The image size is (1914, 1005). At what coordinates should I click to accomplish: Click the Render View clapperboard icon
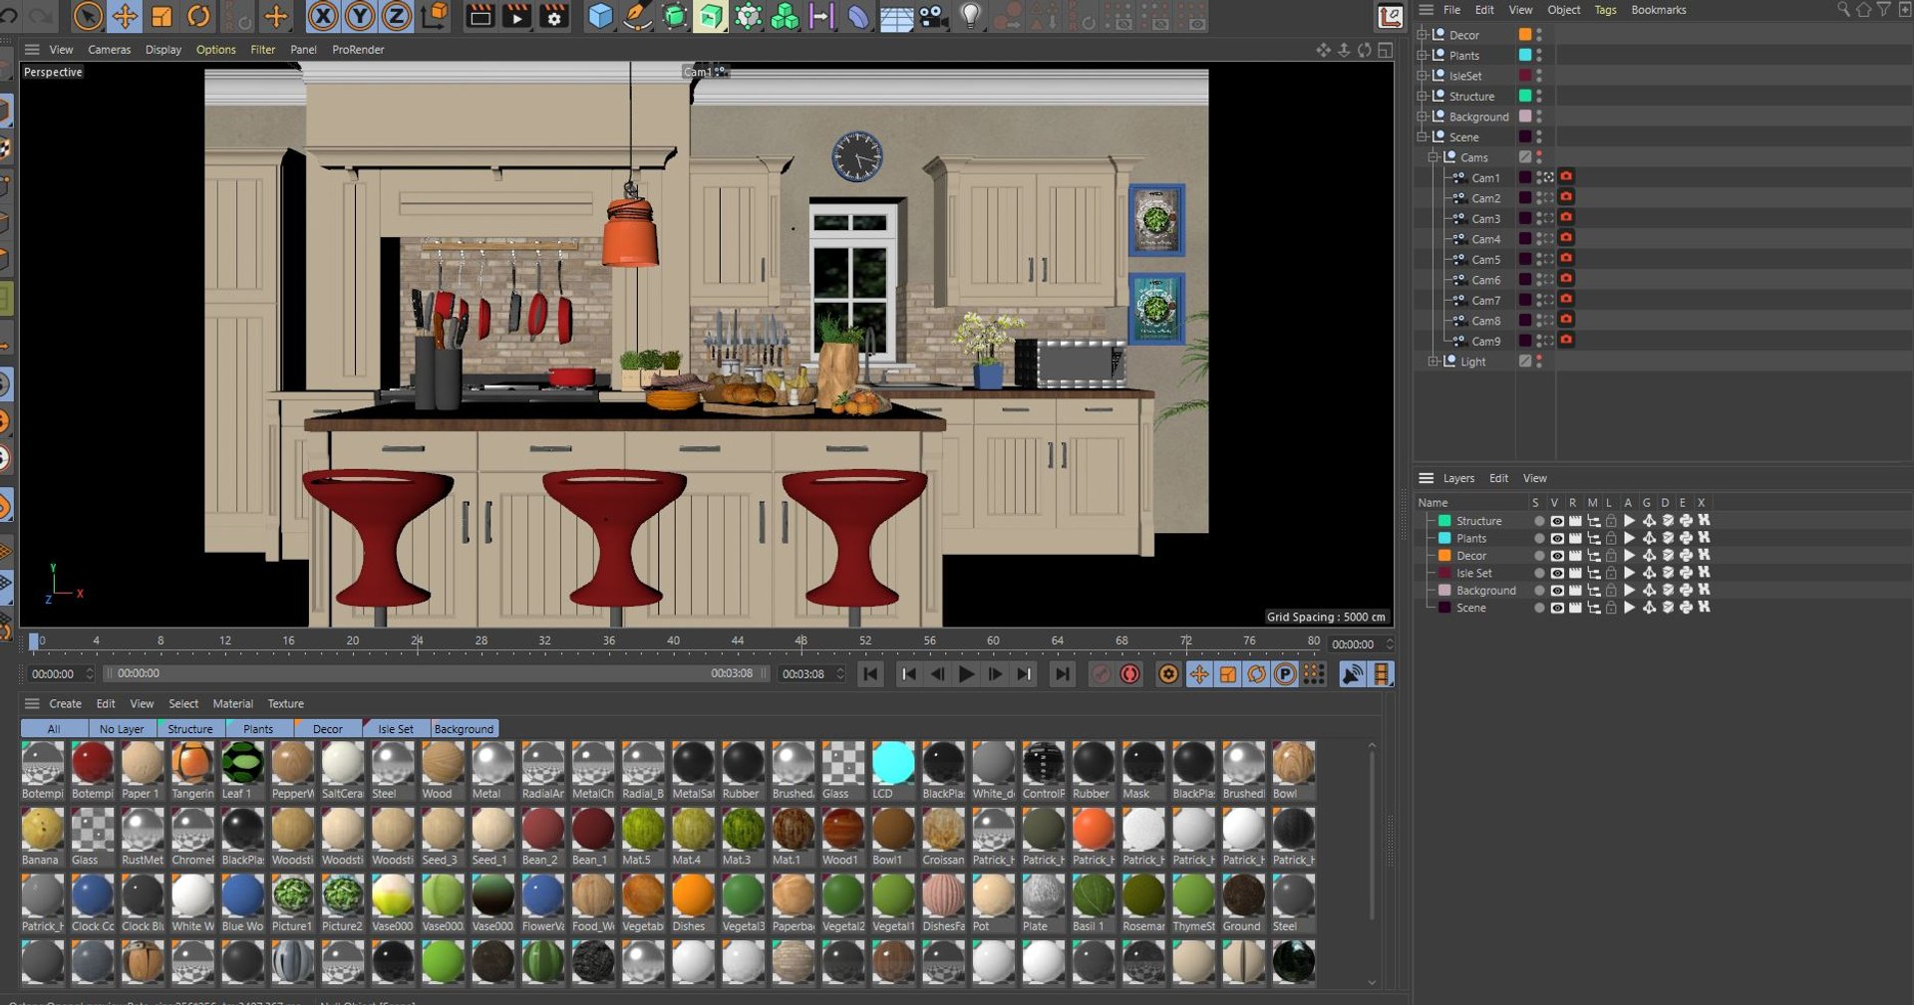tap(479, 16)
